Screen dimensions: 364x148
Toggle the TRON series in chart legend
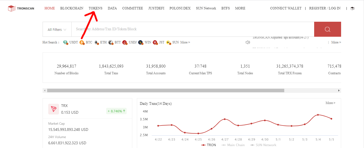click(209, 145)
